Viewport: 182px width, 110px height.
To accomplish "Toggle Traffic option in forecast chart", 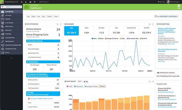I will point(70,86).
